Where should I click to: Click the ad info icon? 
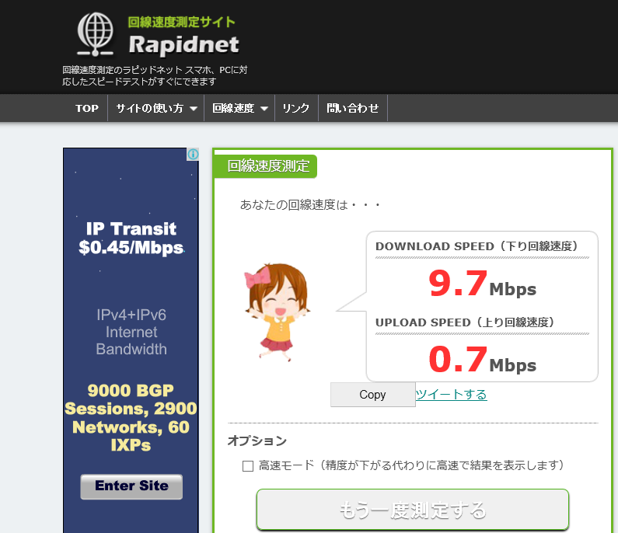tap(193, 154)
